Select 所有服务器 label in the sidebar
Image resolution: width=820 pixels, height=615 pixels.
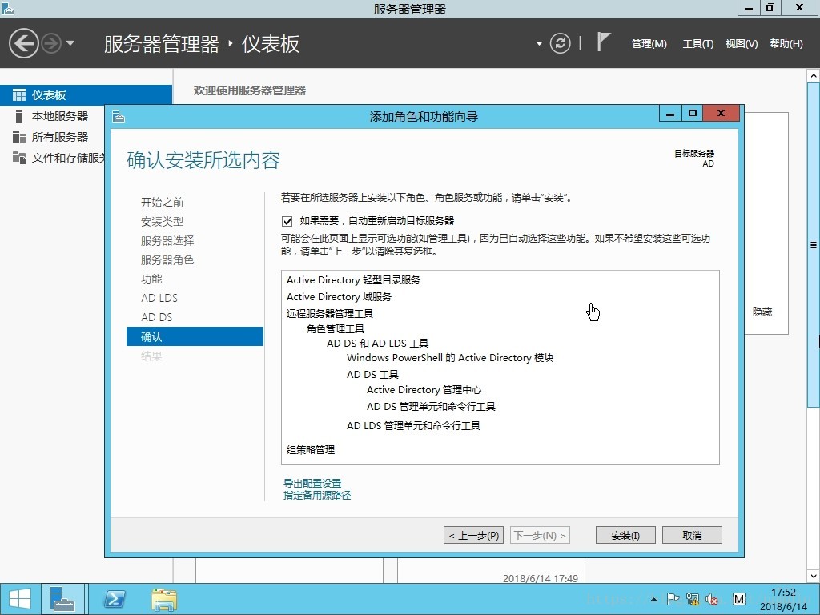(59, 137)
